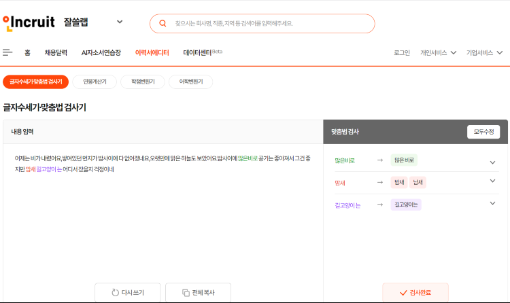Click the red 맘새 word in text
The image size is (510, 303).
(31, 169)
